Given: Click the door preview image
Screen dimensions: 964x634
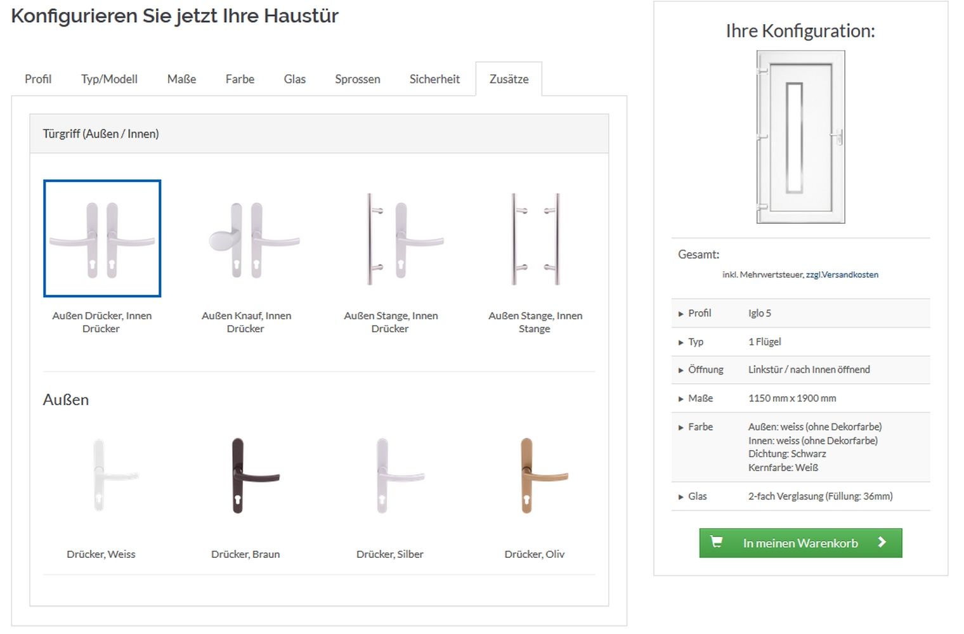Looking at the screenshot, I should click(800, 137).
